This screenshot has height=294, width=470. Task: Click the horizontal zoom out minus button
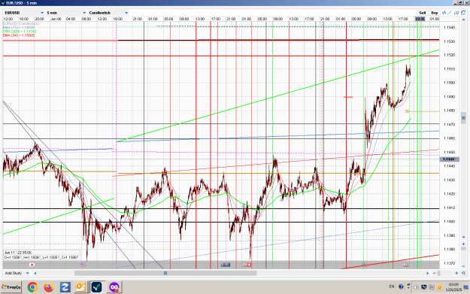tap(435, 273)
